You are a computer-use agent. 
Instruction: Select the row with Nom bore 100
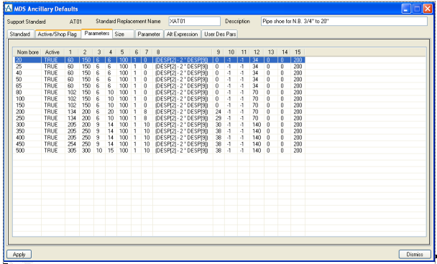click(x=160, y=99)
